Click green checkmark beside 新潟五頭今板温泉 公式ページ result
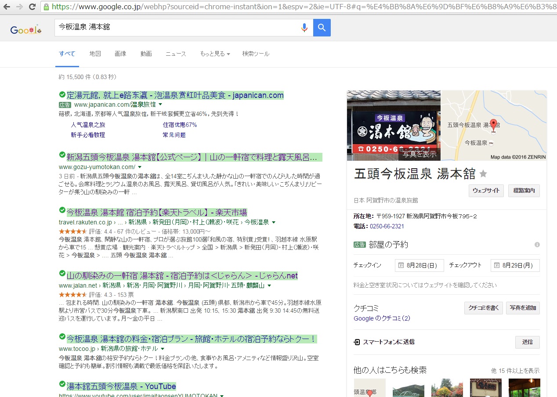Screen dimensions: 557x397 click(x=62, y=155)
